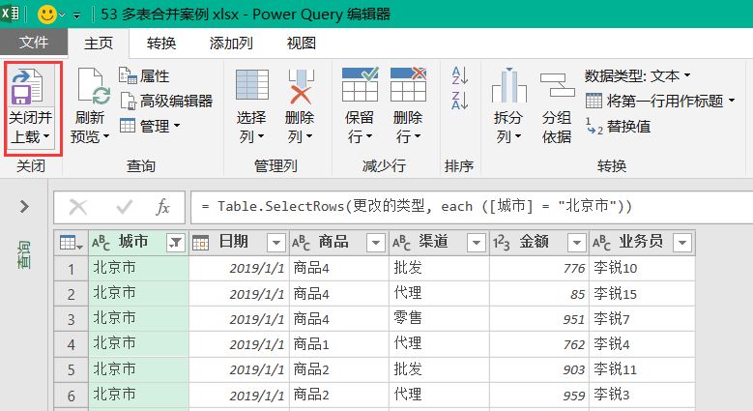Click the 零售 cell in row 3

(x=439, y=319)
